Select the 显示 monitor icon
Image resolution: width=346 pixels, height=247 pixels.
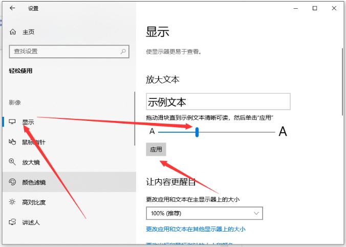12,122
